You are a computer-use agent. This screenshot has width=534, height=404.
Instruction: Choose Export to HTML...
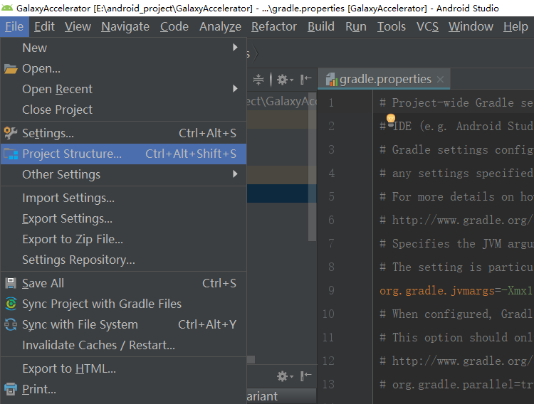[x=123, y=369]
